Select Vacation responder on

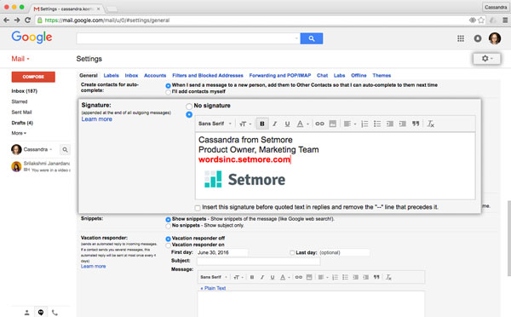(x=168, y=245)
